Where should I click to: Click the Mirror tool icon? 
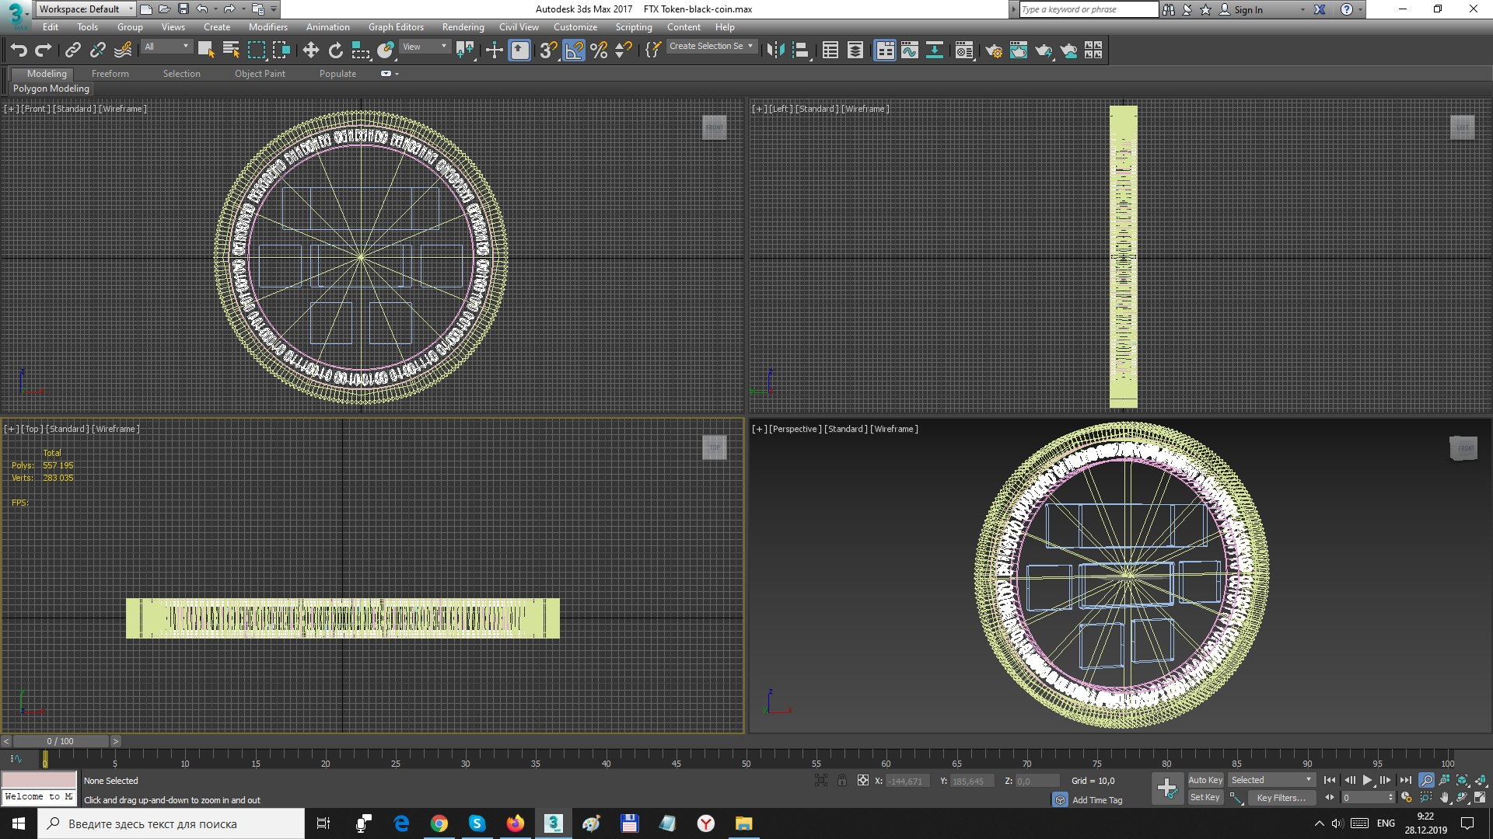[775, 50]
